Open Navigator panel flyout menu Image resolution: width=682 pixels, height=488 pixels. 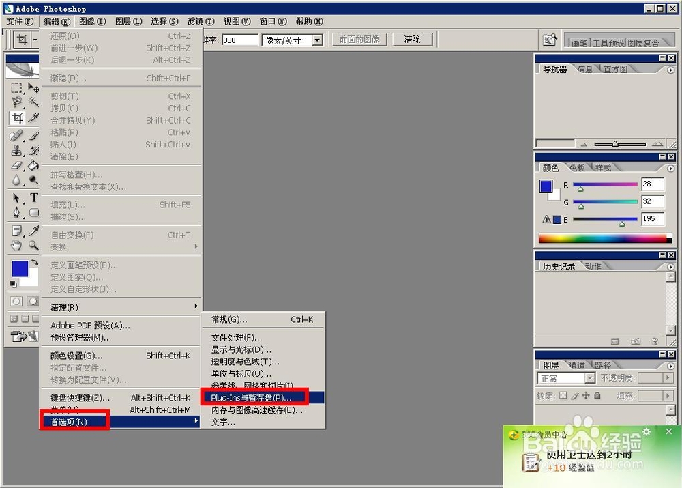[x=670, y=70]
